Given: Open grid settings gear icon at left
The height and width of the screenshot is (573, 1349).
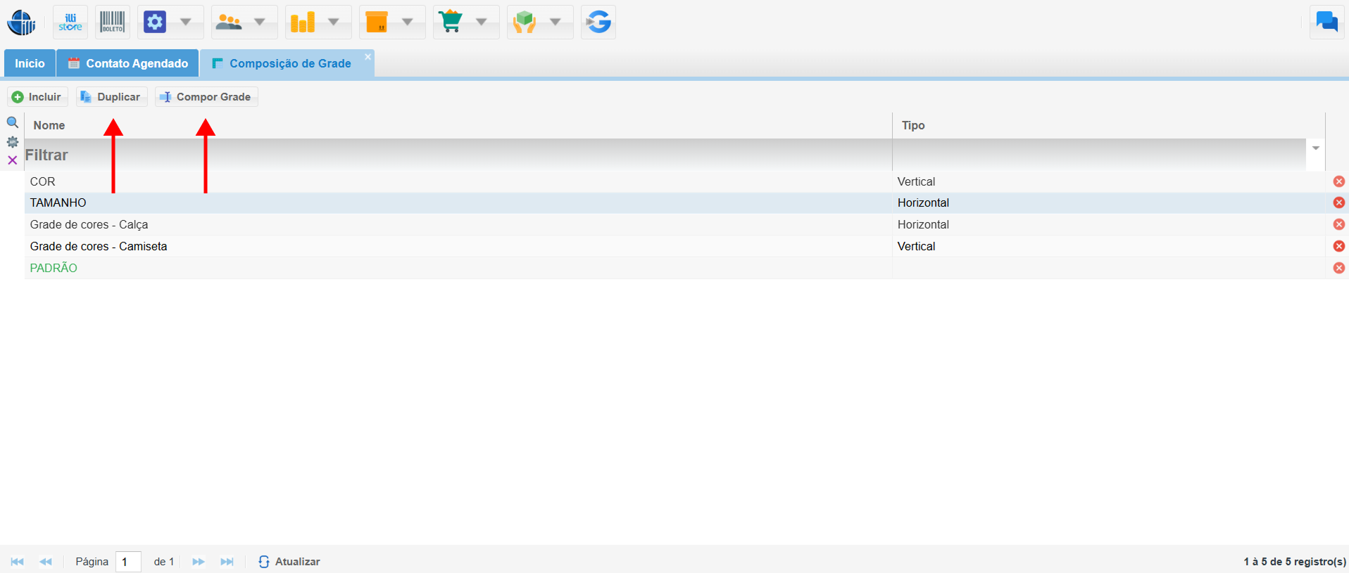Looking at the screenshot, I should pos(13,142).
